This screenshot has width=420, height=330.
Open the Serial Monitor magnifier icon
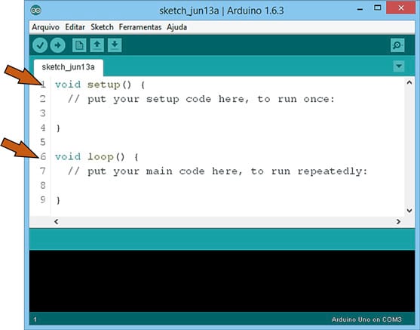click(x=397, y=45)
